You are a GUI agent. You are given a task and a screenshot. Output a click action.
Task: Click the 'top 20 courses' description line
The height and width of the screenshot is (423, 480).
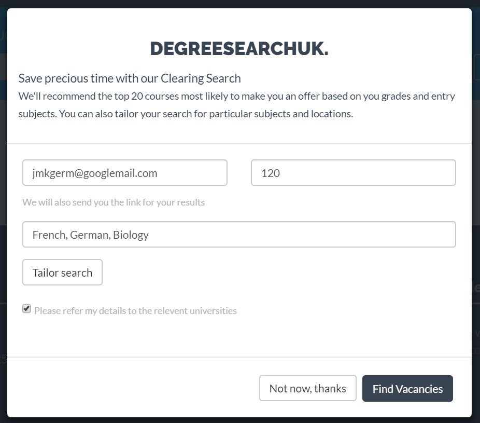(236, 96)
